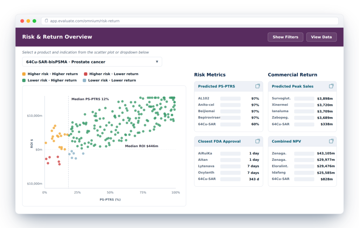The image size is (359, 228).
Task: Toggle the blue Lower risk · Lower return legend
Action: tap(109, 80)
